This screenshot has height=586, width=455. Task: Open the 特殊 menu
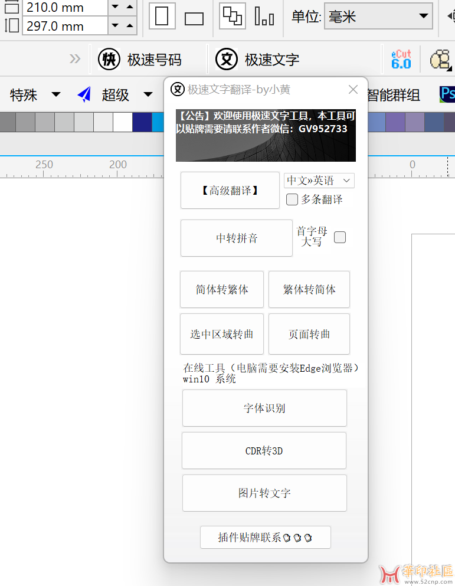(x=24, y=95)
